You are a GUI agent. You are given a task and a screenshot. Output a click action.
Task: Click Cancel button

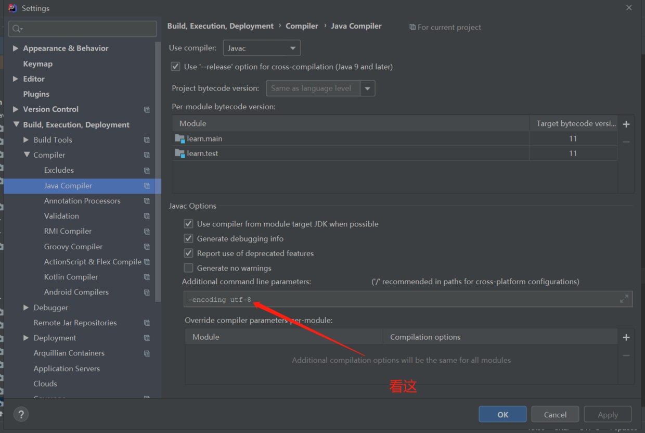[555, 414]
